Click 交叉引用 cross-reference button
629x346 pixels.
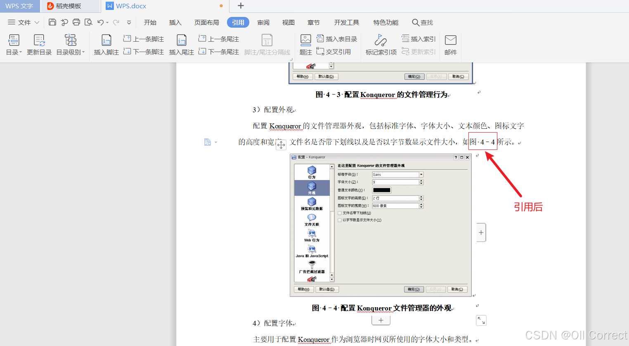point(333,52)
